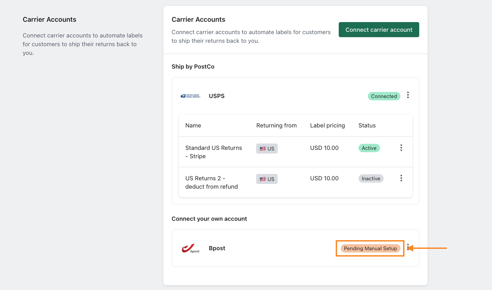492x290 pixels.
Task: Click the Active status badge
Action: 369,148
